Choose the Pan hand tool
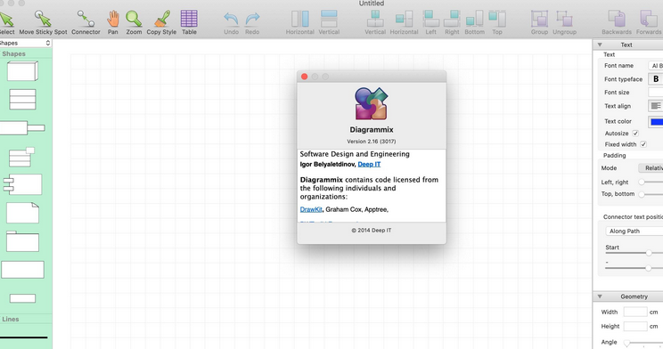Screen dimensions: 663x349 (x=112, y=22)
